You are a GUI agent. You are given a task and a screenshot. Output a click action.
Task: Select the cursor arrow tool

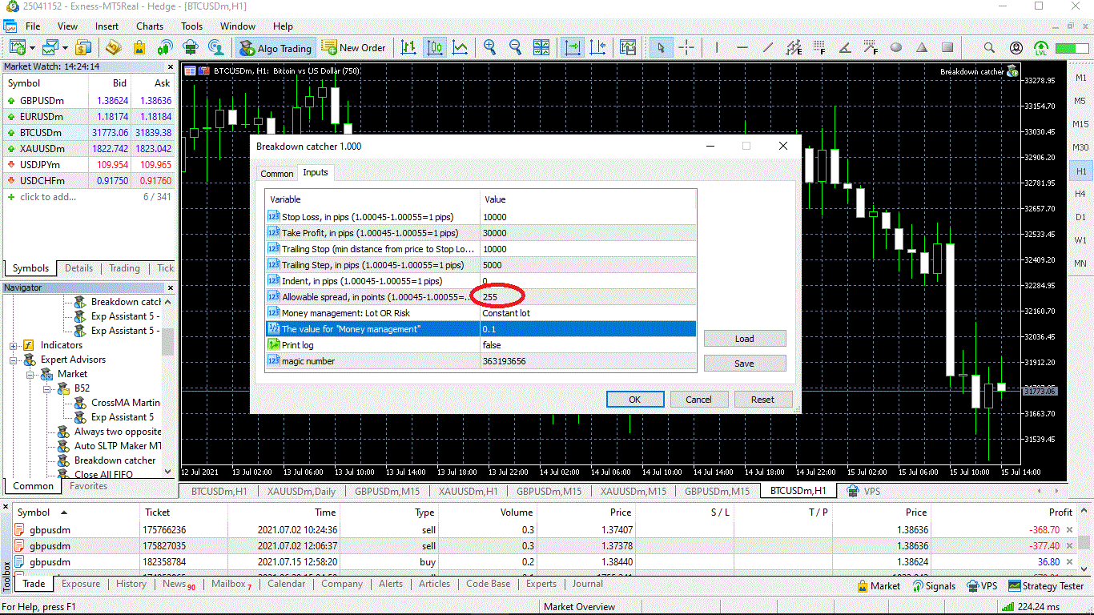(x=661, y=47)
